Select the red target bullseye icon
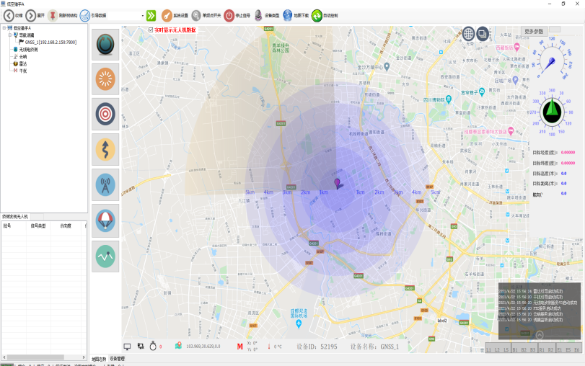This screenshot has width=585, height=366. pos(105,115)
